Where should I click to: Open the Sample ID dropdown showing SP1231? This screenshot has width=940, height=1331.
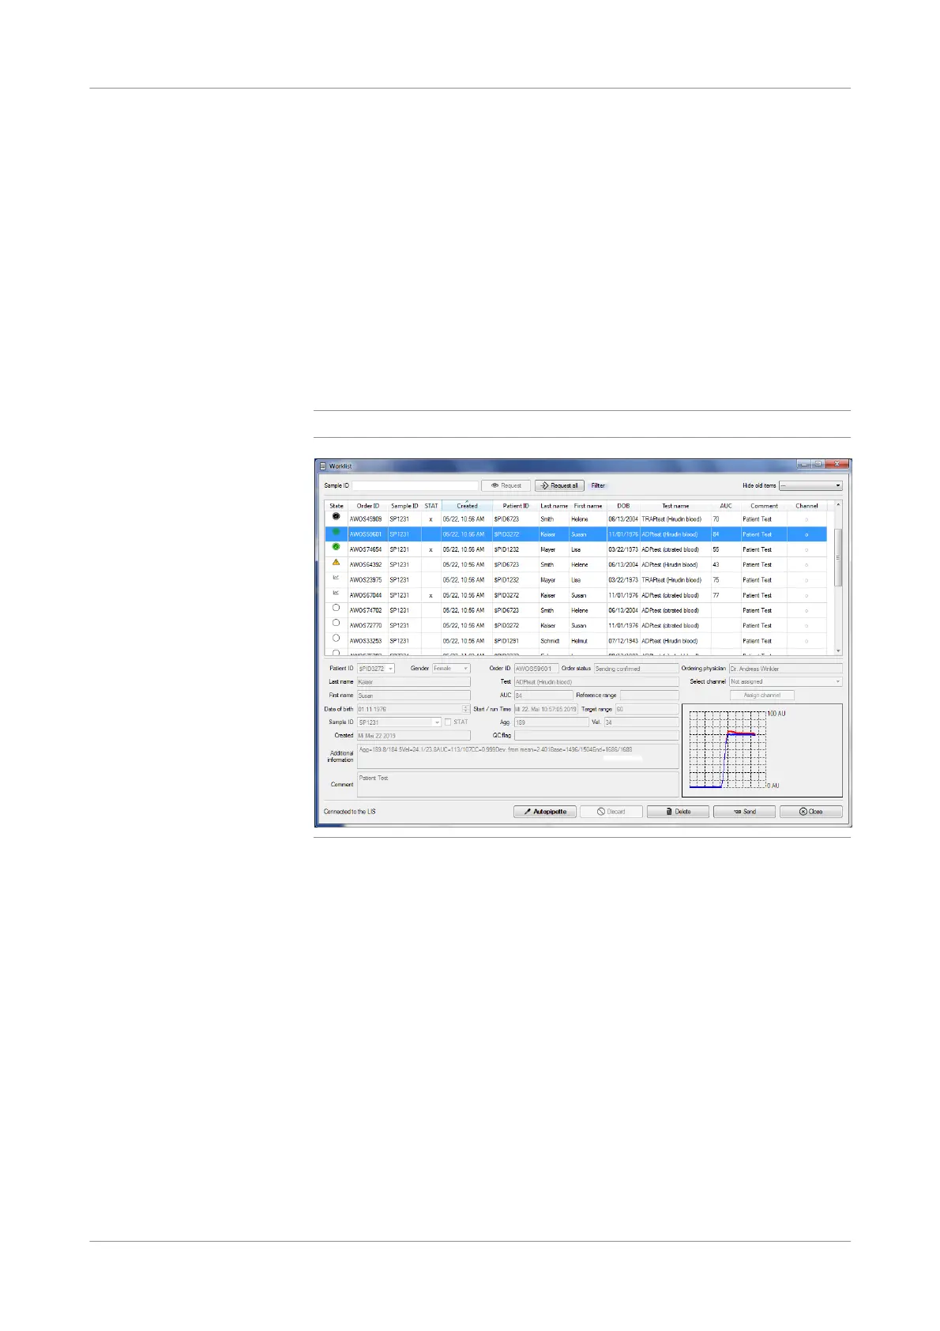pos(399,722)
